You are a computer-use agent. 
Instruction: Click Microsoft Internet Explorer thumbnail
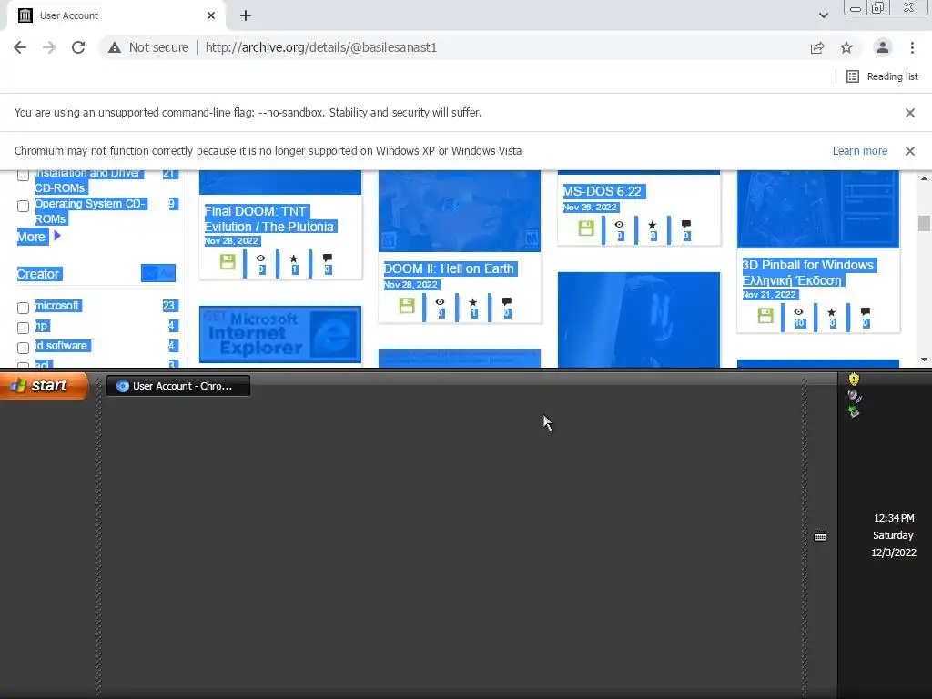point(280,334)
